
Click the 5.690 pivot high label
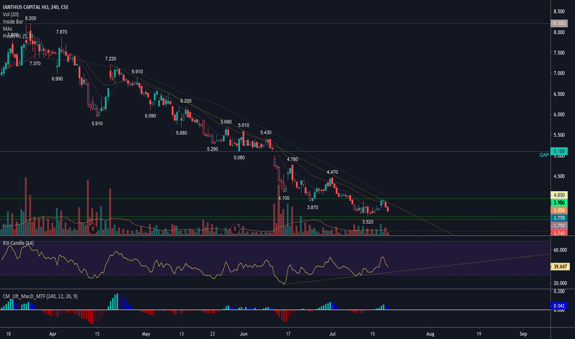click(x=226, y=122)
